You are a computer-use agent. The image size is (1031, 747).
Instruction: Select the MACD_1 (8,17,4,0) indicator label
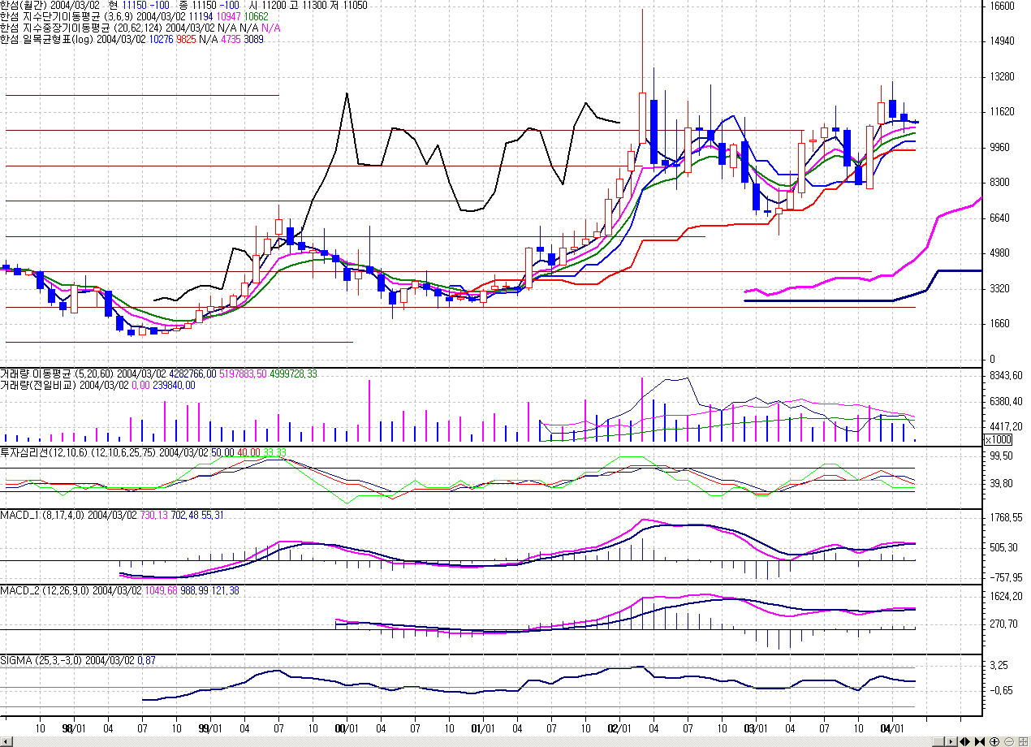[x=42, y=515]
